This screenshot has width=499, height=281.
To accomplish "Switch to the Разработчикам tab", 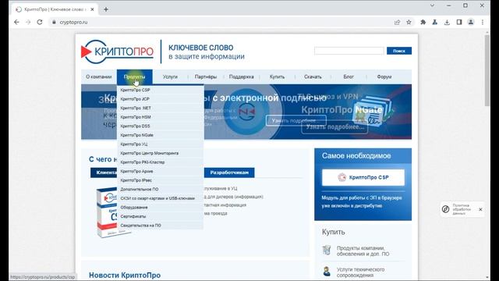I will 229,173.
